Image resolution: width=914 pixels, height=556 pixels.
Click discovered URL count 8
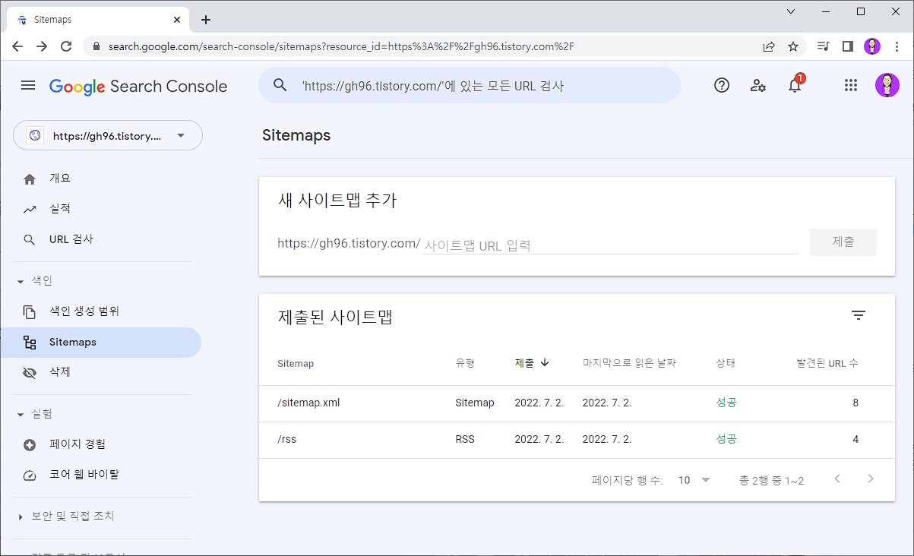pyautogui.click(x=855, y=403)
